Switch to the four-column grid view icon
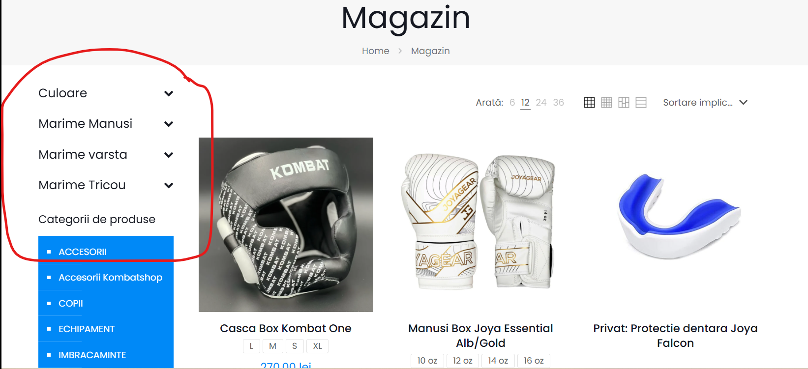808x369 pixels. coord(606,102)
